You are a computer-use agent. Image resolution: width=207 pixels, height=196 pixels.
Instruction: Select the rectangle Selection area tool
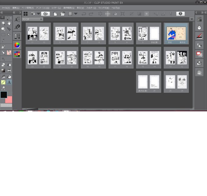click(3, 35)
